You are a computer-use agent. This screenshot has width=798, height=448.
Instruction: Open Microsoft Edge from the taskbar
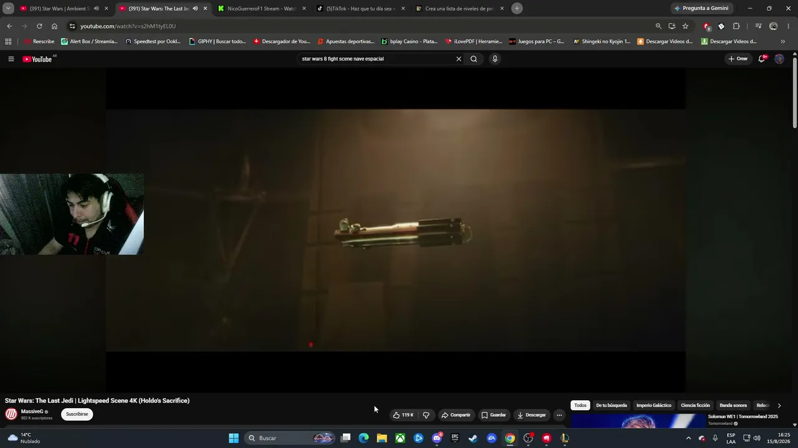pos(363,438)
